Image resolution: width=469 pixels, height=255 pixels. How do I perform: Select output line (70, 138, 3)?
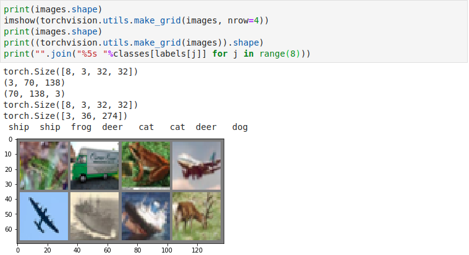coord(34,94)
